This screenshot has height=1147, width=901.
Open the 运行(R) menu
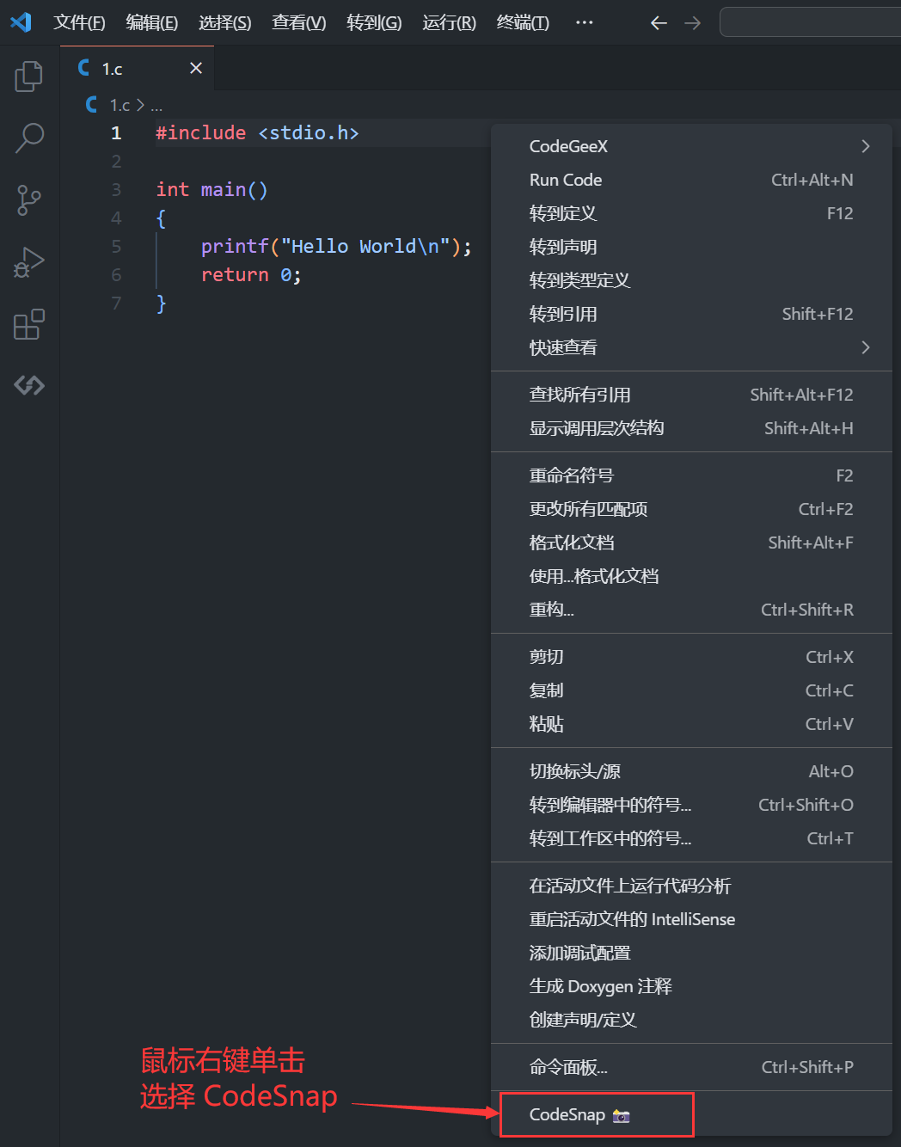click(x=449, y=22)
